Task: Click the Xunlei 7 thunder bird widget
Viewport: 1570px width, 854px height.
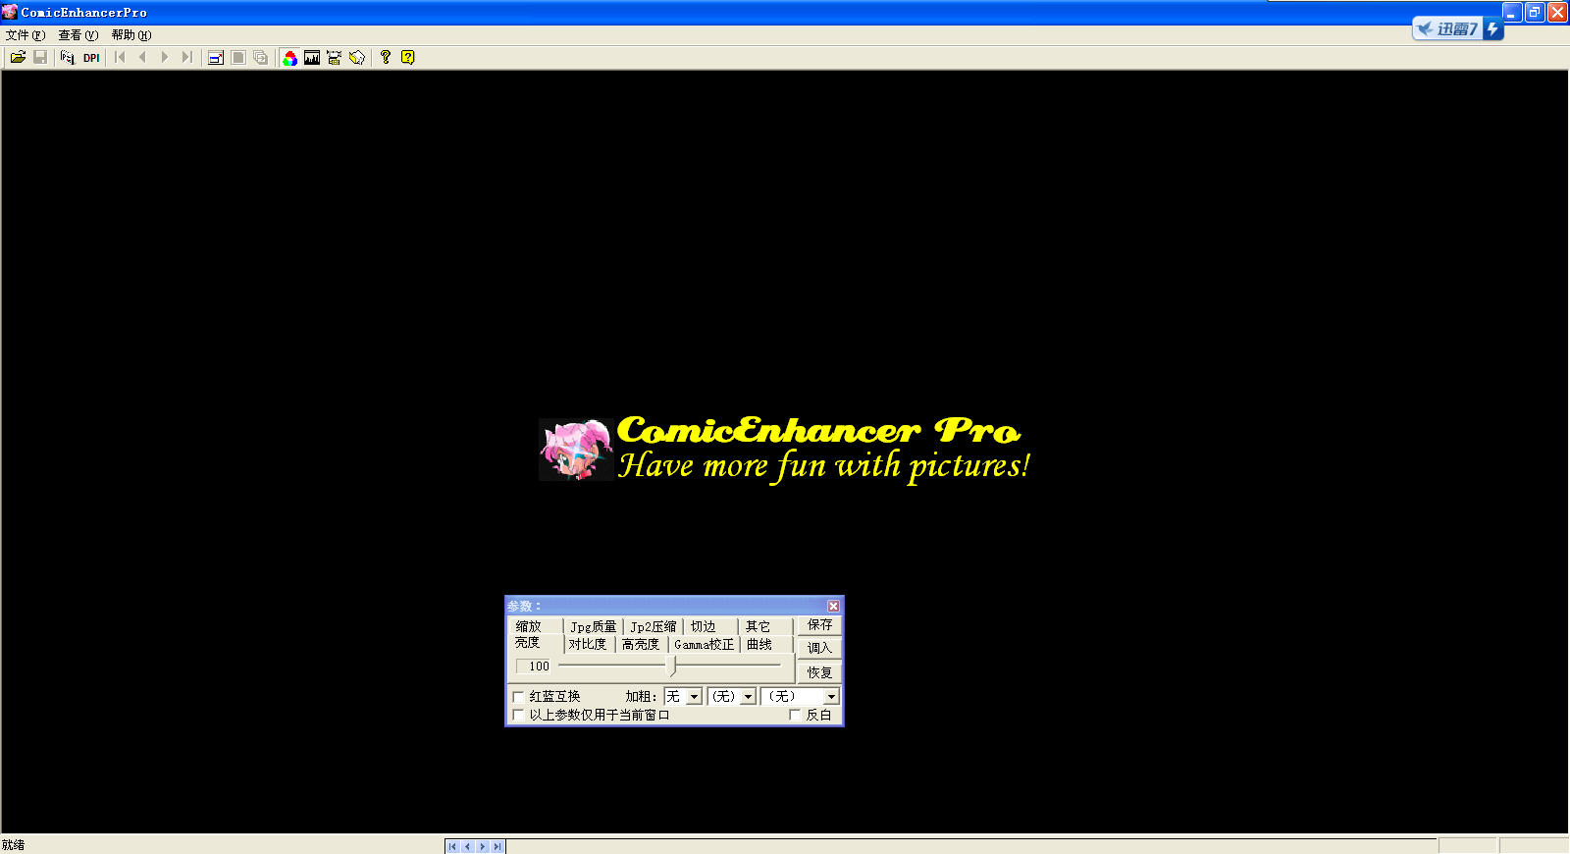Action: [1447, 29]
